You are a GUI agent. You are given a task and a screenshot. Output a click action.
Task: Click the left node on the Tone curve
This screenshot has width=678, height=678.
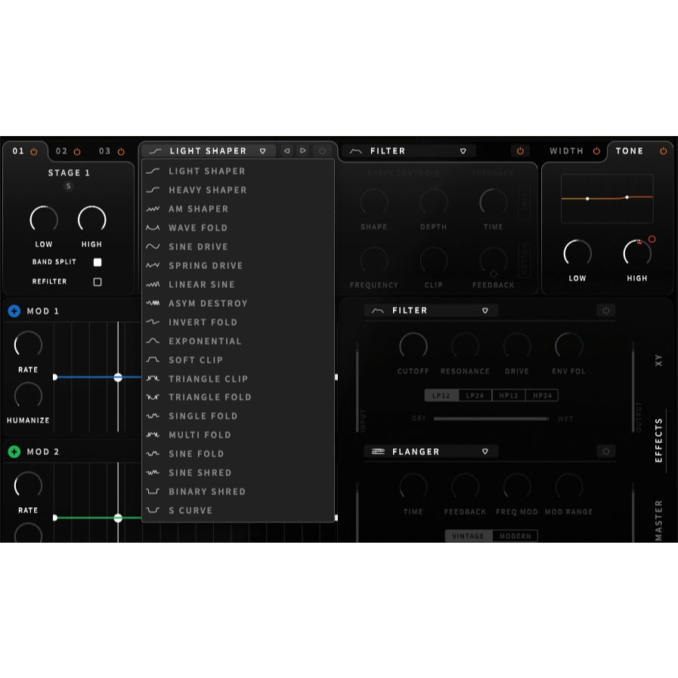(588, 197)
